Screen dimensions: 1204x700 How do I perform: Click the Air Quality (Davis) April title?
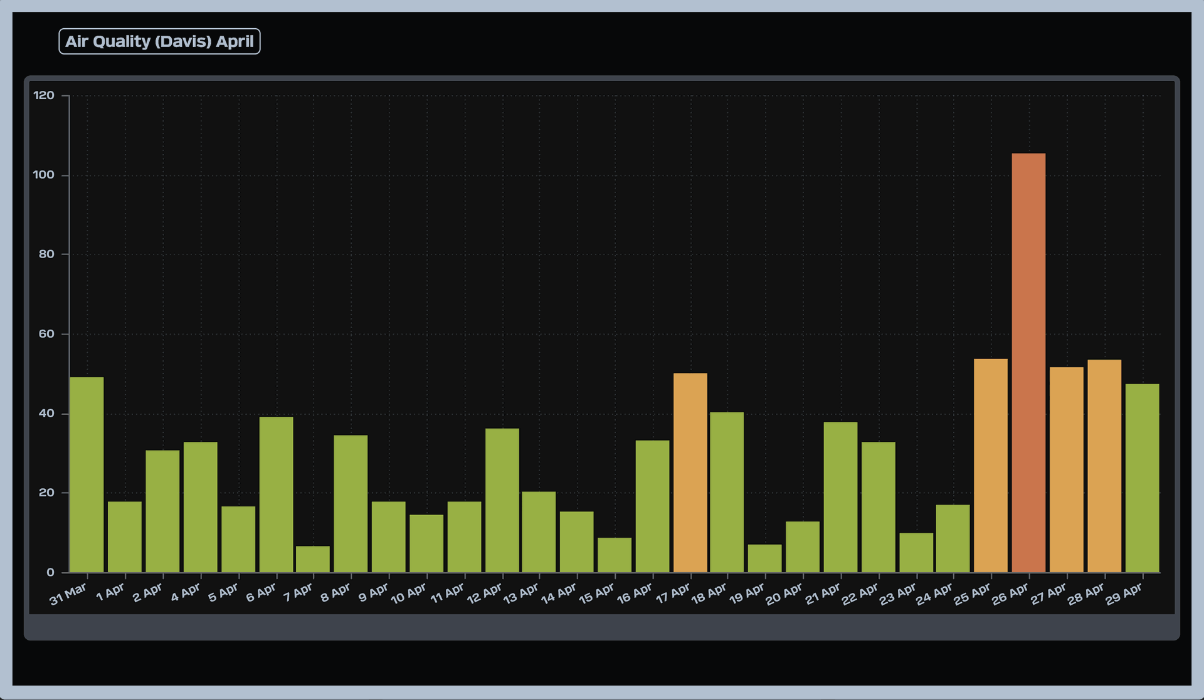pos(159,41)
